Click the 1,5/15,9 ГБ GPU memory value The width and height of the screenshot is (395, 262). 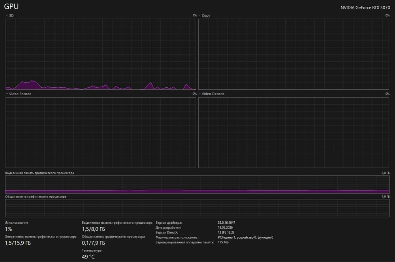(18, 243)
